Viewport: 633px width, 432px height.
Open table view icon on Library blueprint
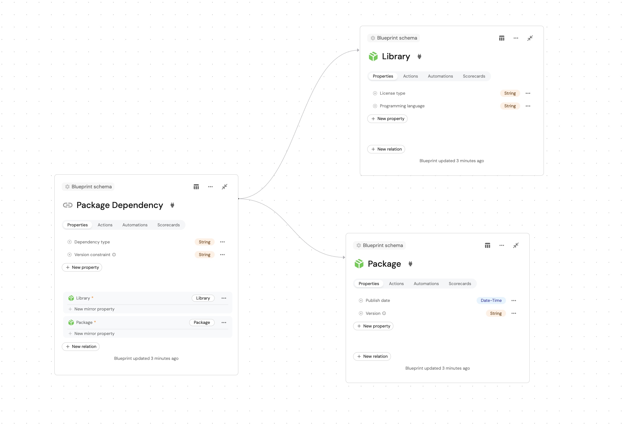502,38
